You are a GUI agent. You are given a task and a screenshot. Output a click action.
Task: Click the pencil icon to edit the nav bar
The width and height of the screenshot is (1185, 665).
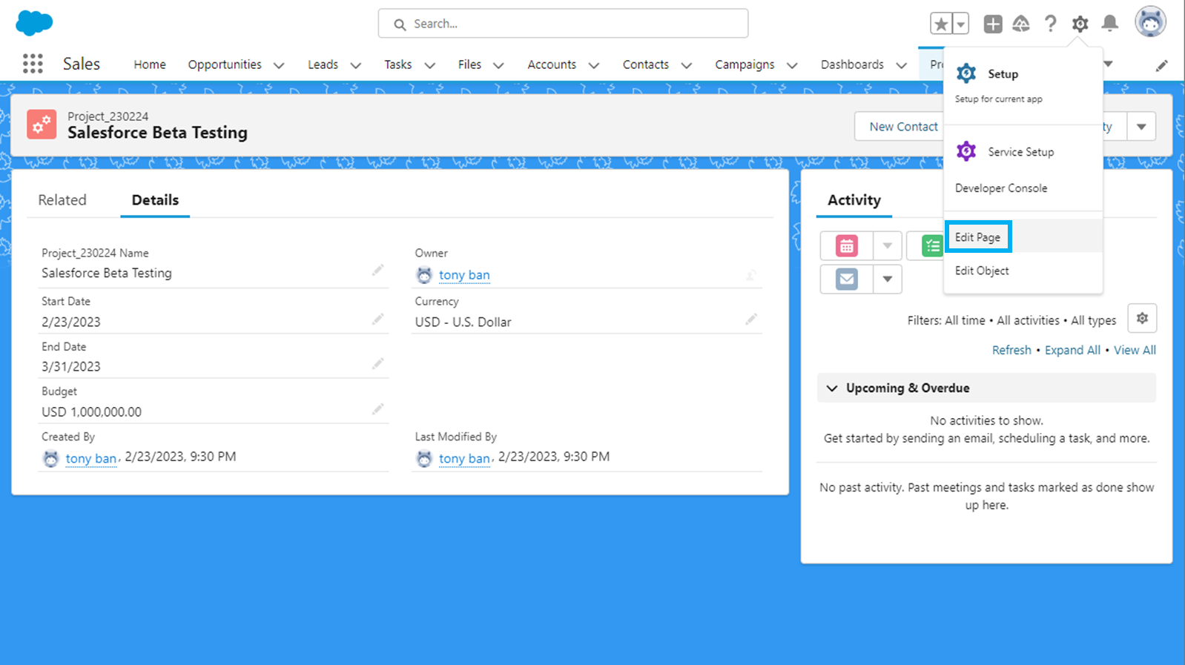(1162, 65)
